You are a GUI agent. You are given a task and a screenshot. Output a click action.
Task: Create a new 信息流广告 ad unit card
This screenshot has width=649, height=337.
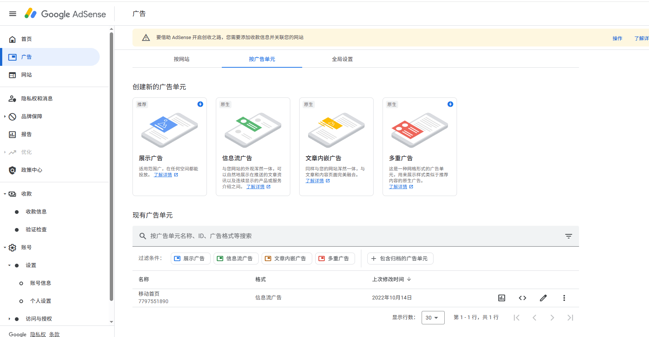253,147
